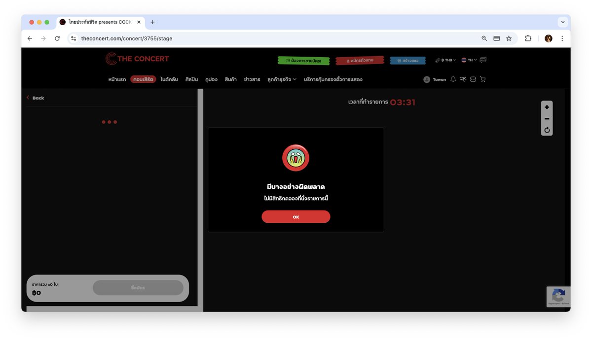This screenshot has height=340, width=592.
Task: Open the Chrome profile avatar
Action: [x=548, y=38]
